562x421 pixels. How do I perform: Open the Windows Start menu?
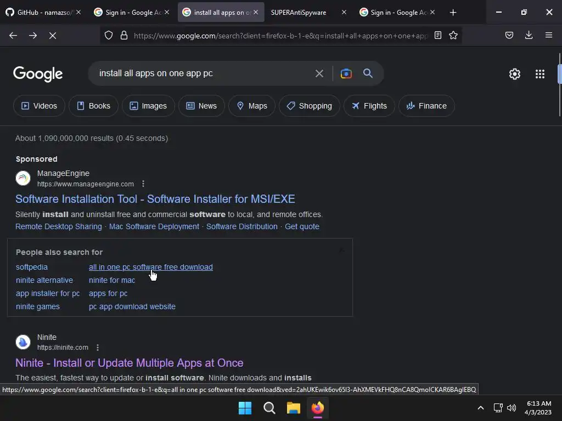coord(245,408)
